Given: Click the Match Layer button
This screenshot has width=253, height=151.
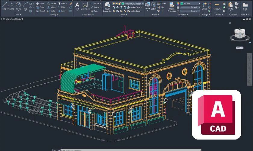Looking at the screenshot, I should [x=134, y=11].
